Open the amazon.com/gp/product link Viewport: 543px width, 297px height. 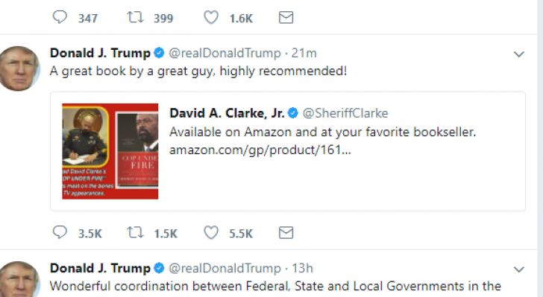pos(260,150)
